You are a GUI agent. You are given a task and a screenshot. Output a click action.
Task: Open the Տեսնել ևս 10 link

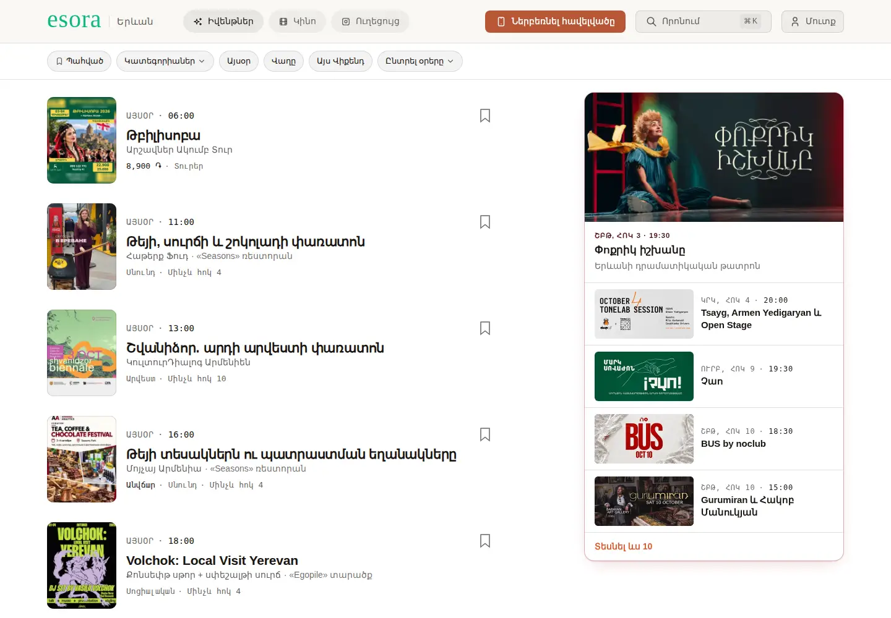pos(623,546)
